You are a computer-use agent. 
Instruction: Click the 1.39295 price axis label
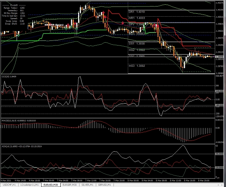point(219,45)
